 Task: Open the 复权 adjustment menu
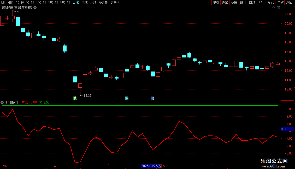(x=216, y=2)
